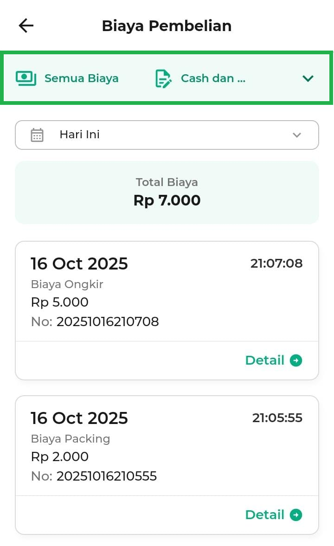
Task: Tap the back arrow icon
Action: coord(26,26)
